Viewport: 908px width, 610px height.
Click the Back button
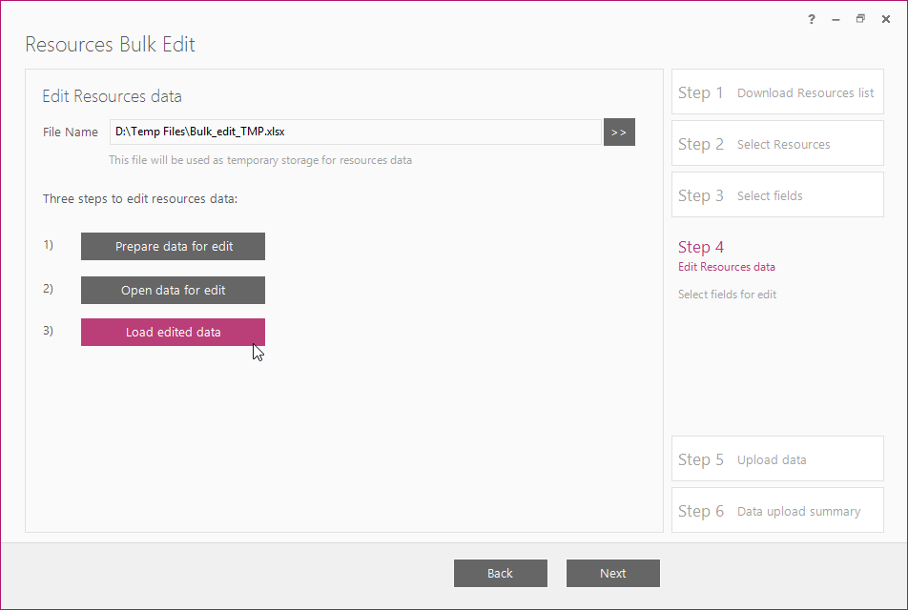[x=501, y=573]
